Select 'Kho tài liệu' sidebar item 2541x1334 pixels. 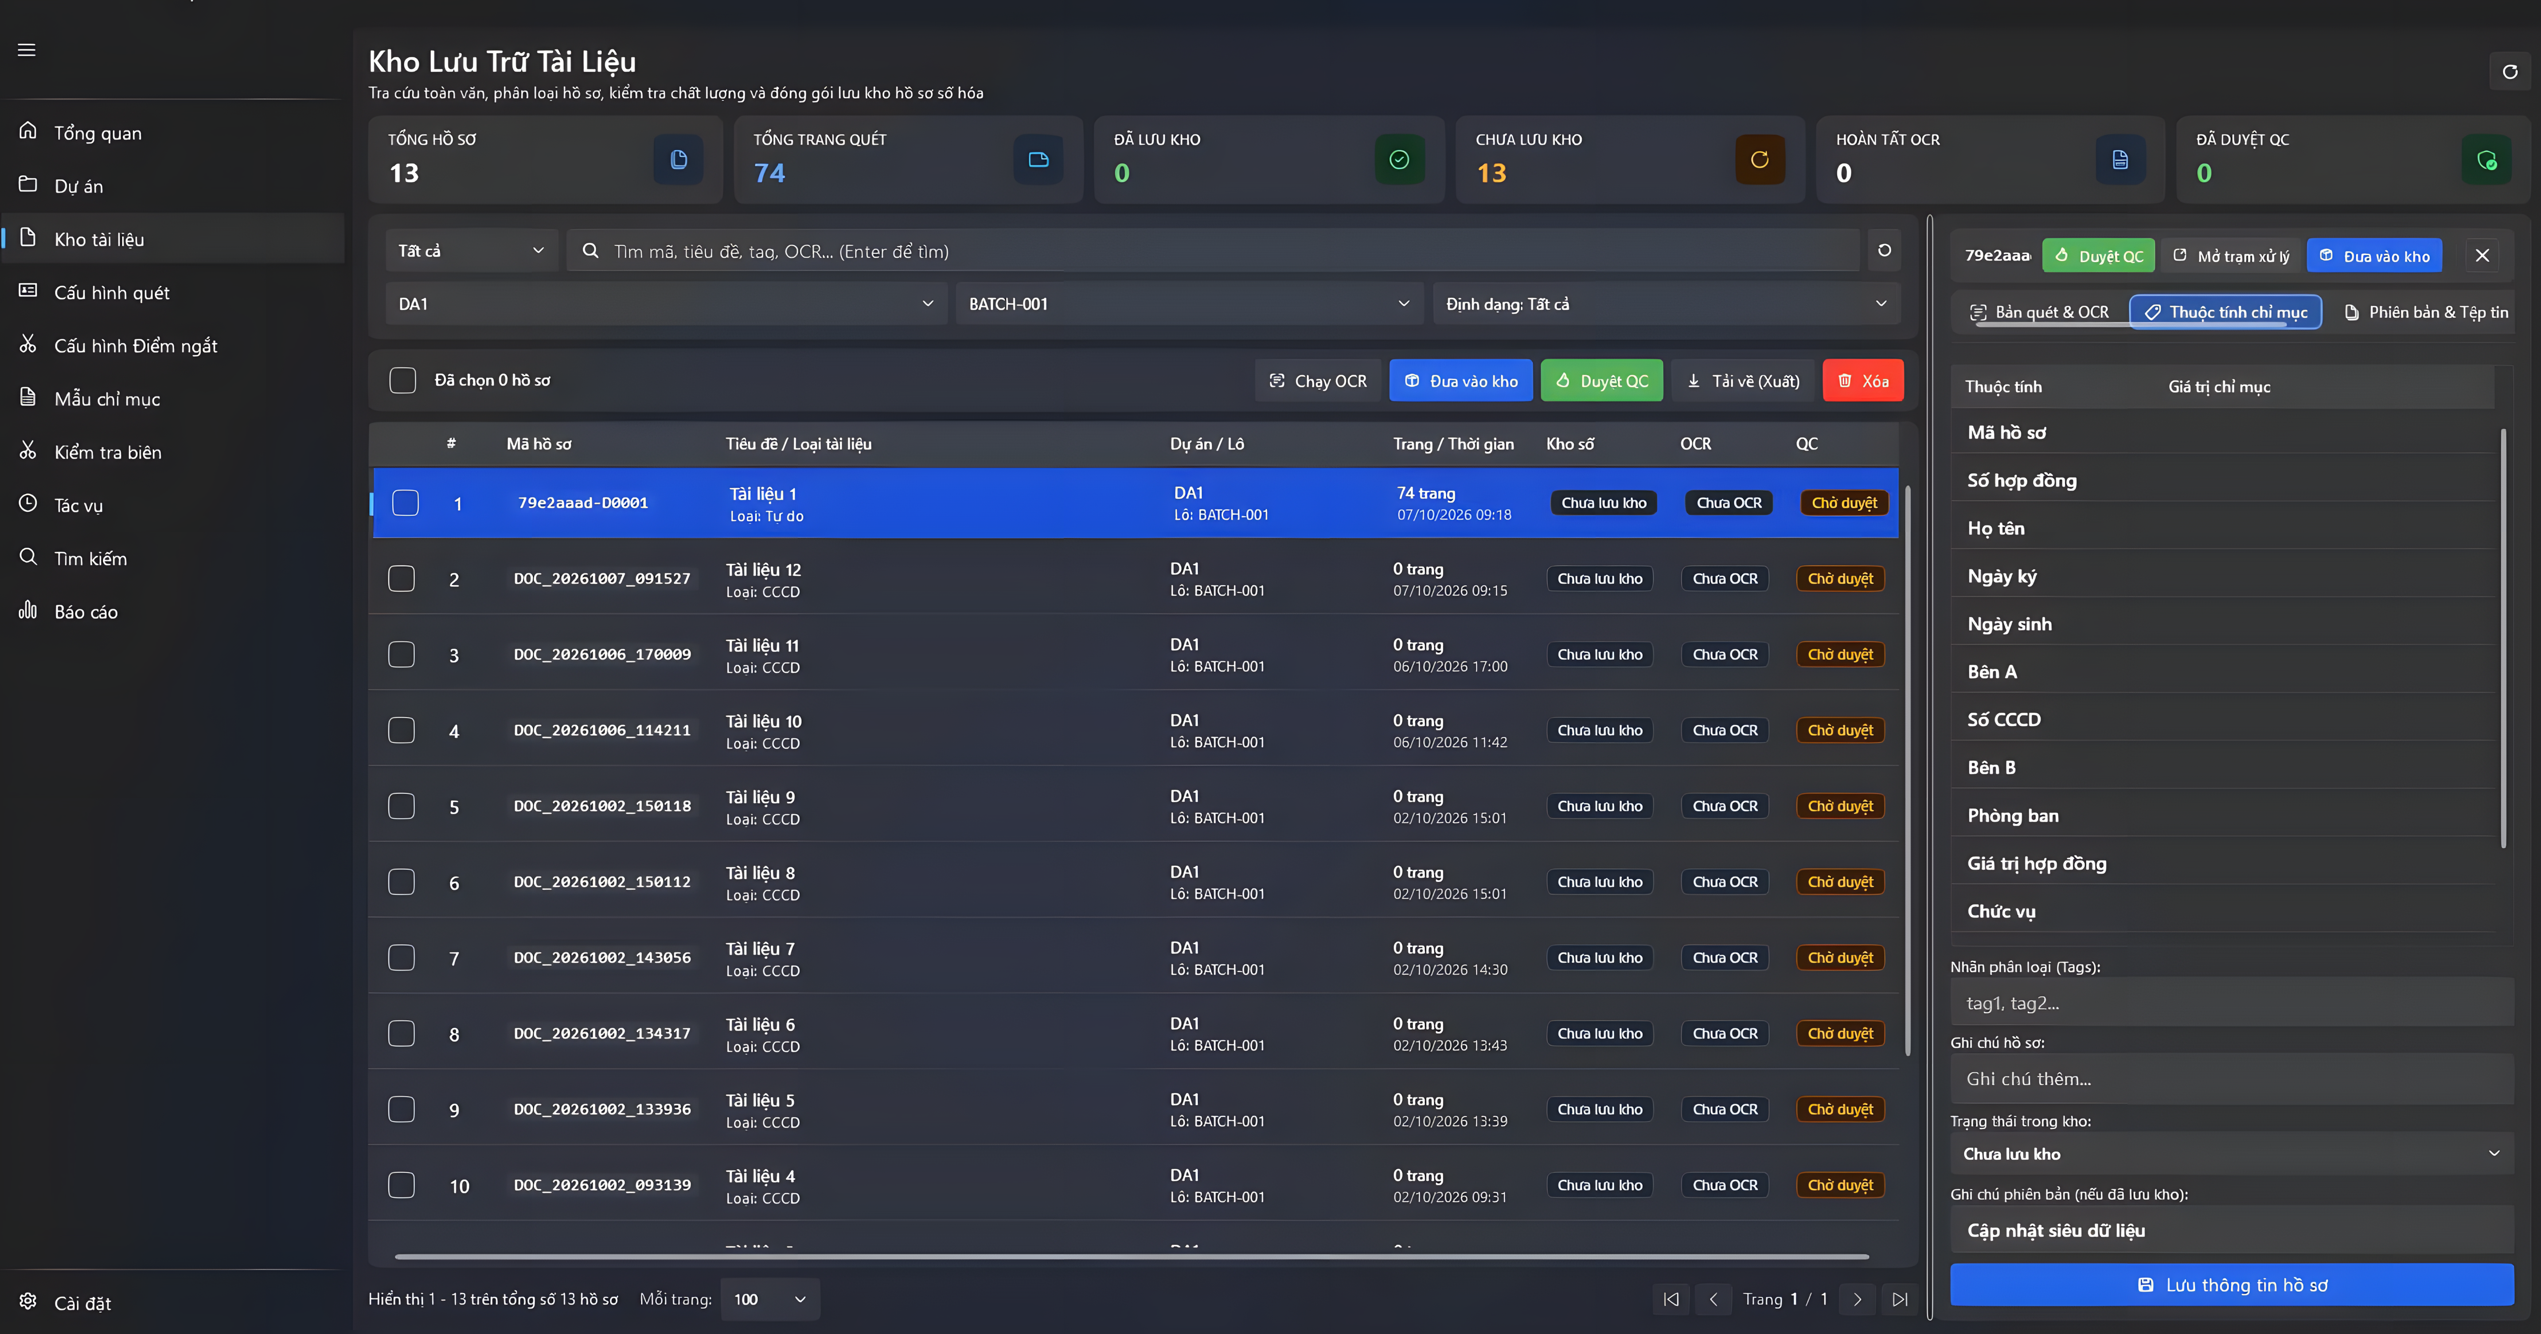[172, 239]
